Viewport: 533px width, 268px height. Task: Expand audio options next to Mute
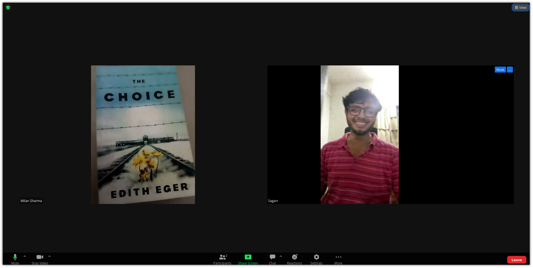point(25,256)
